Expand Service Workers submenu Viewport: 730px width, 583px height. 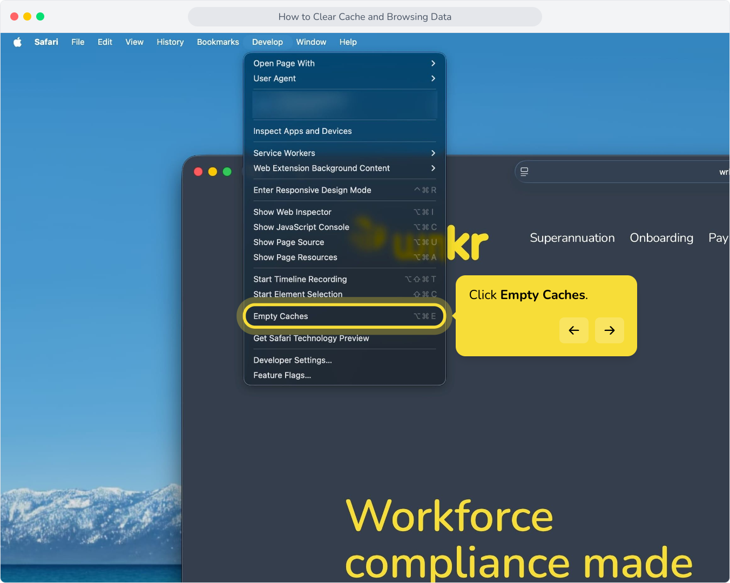[x=344, y=153]
